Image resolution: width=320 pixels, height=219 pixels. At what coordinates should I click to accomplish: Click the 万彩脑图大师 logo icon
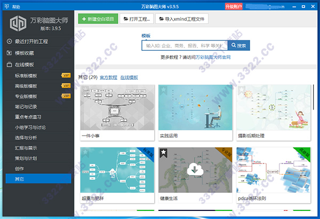pos(18,24)
